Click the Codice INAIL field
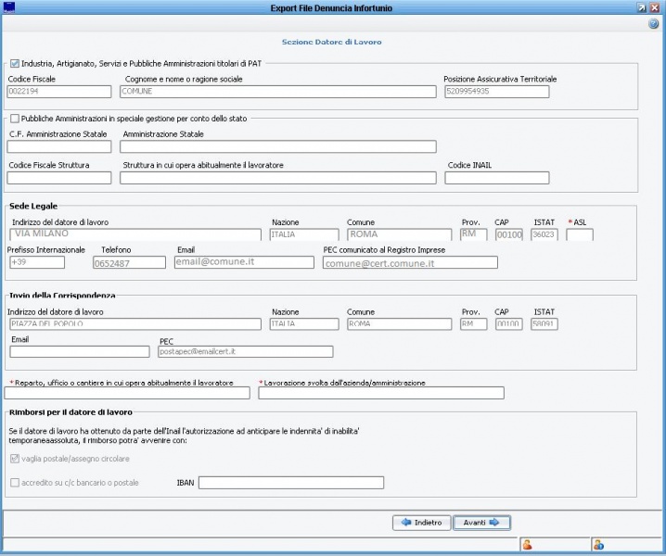Screen dimensions: 666x556 click(x=497, y=178)
